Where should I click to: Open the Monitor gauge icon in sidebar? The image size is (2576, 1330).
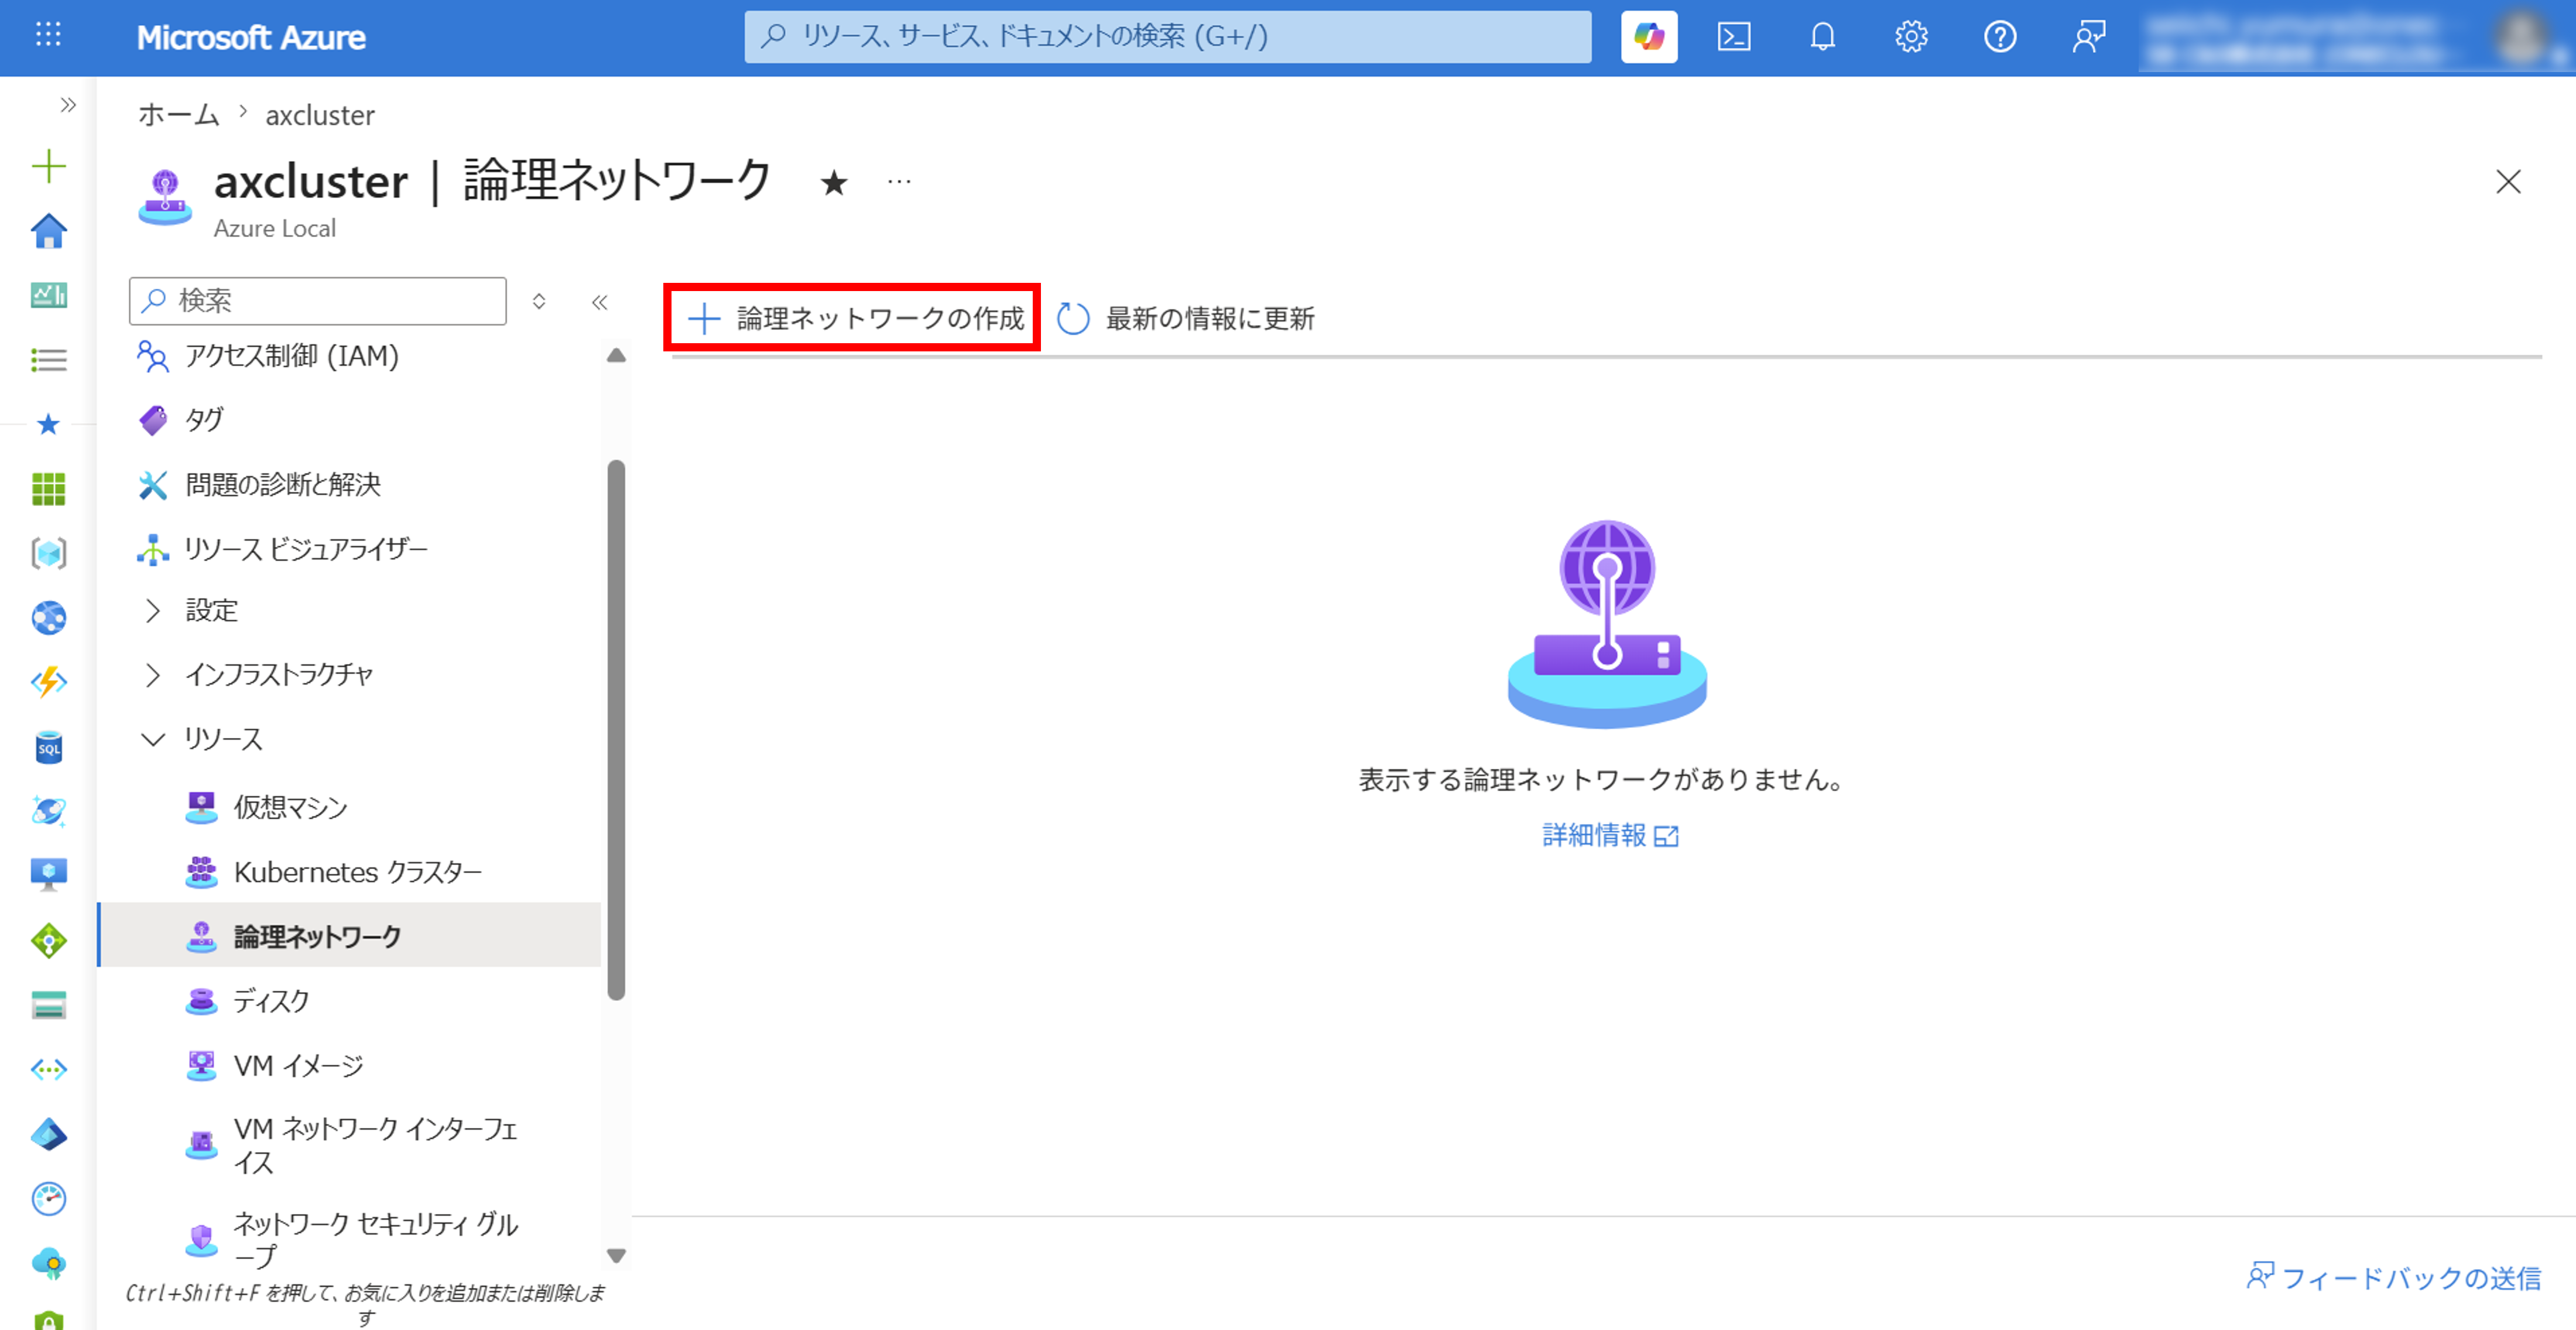point(48,1198)
